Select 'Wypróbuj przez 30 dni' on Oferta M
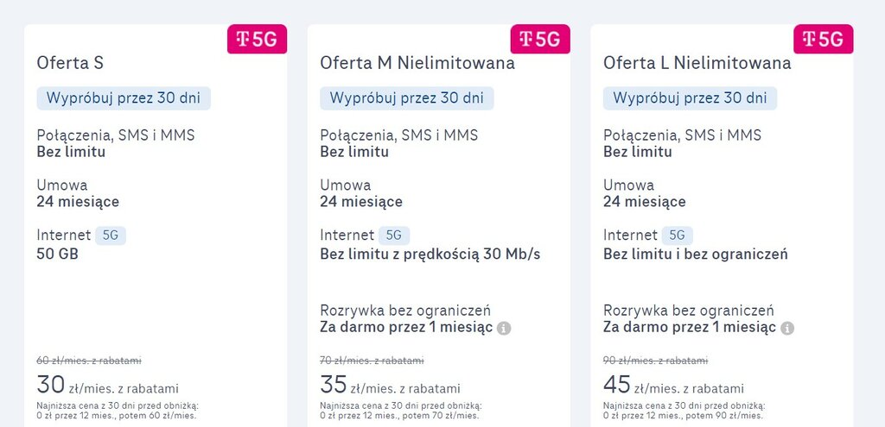885x427 pixels. tap(407, 98)
